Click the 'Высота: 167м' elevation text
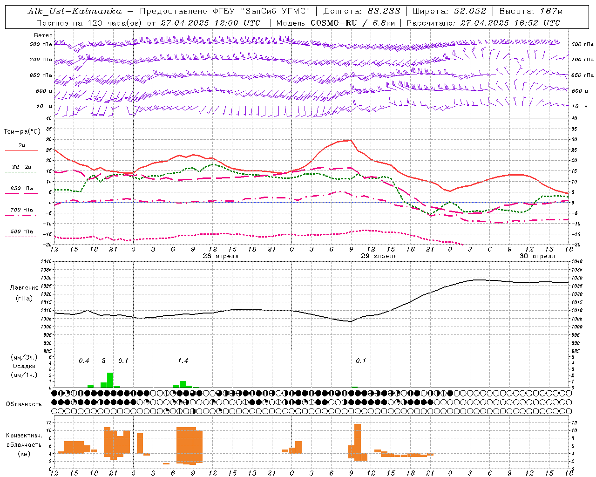 click(531, 11)
